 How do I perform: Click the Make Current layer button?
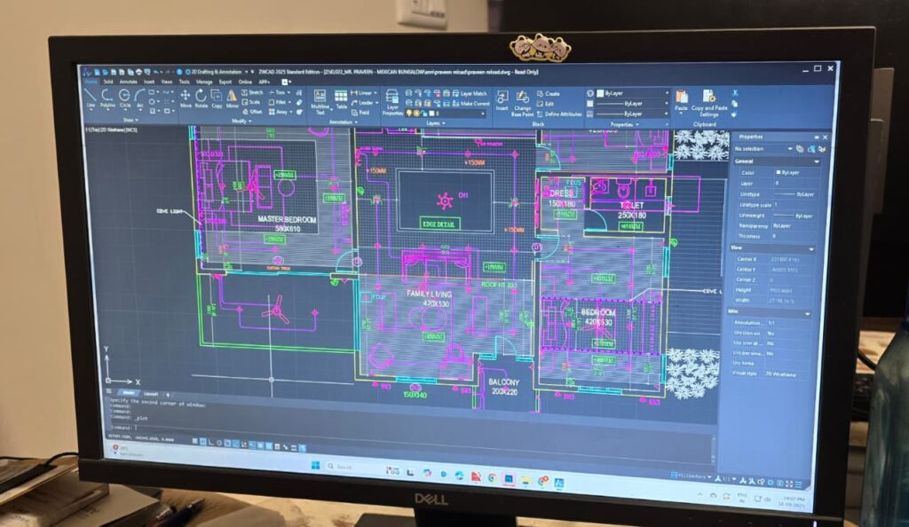[473, 103]
